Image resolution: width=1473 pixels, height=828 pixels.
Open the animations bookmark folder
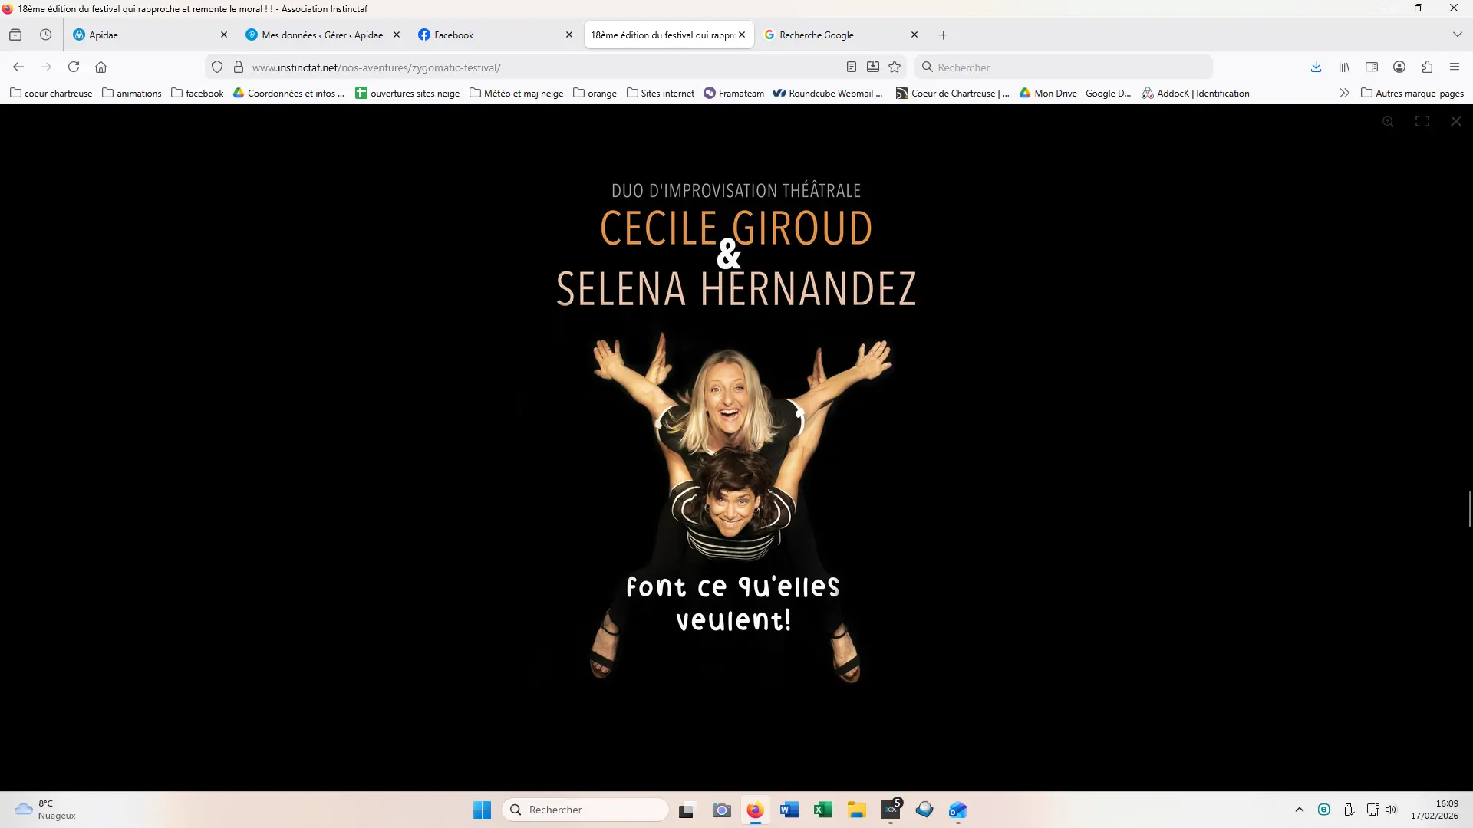pos(132,94)
